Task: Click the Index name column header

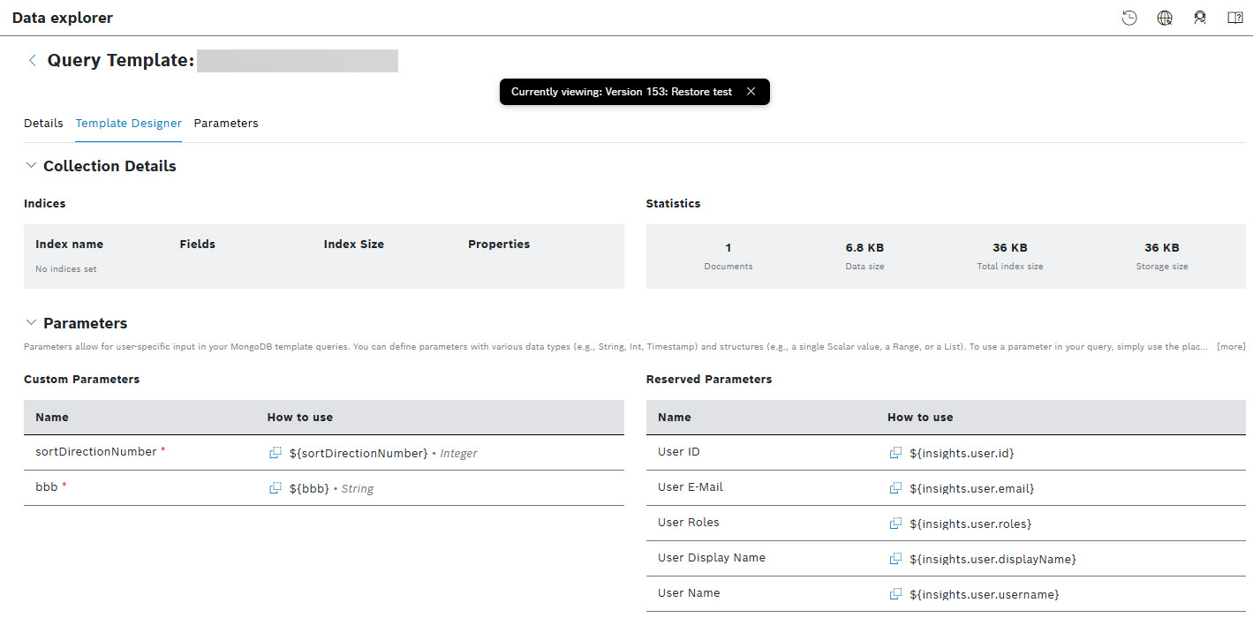Action: click(69, 245)
